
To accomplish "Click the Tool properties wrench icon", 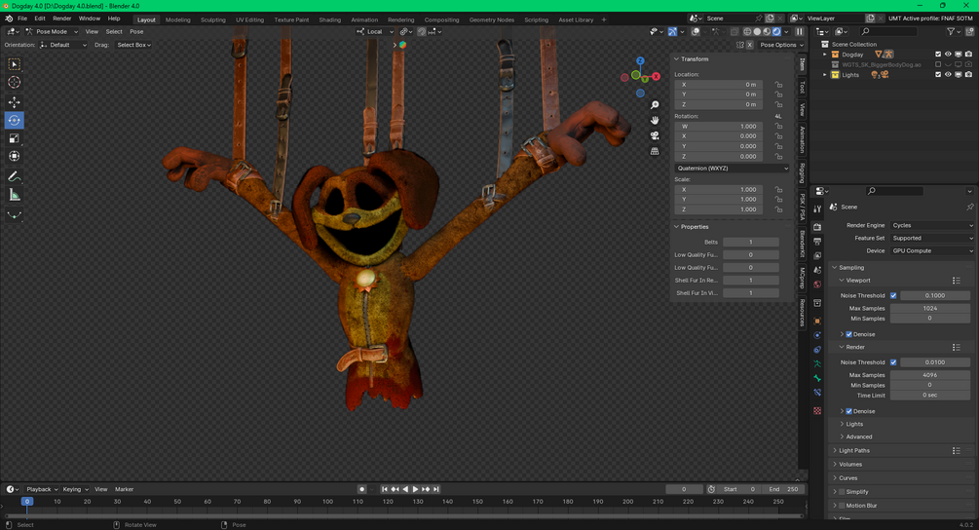I will pyautogui.click(x=817, y=209).
